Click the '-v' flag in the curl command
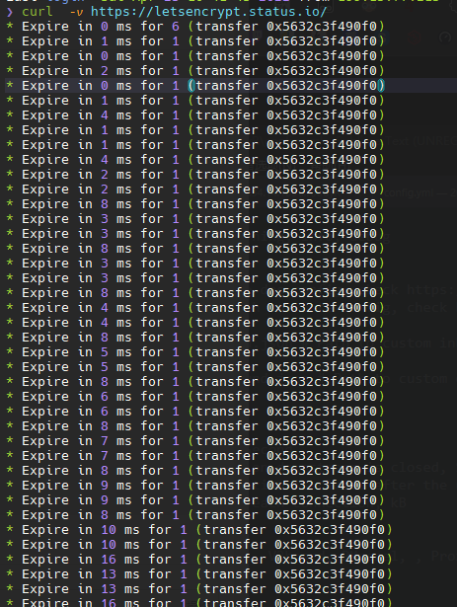The width and height of the screenshot is (457, 607). [x=76, y=12]
